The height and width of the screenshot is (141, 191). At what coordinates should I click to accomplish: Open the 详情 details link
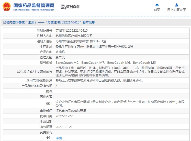59,138
